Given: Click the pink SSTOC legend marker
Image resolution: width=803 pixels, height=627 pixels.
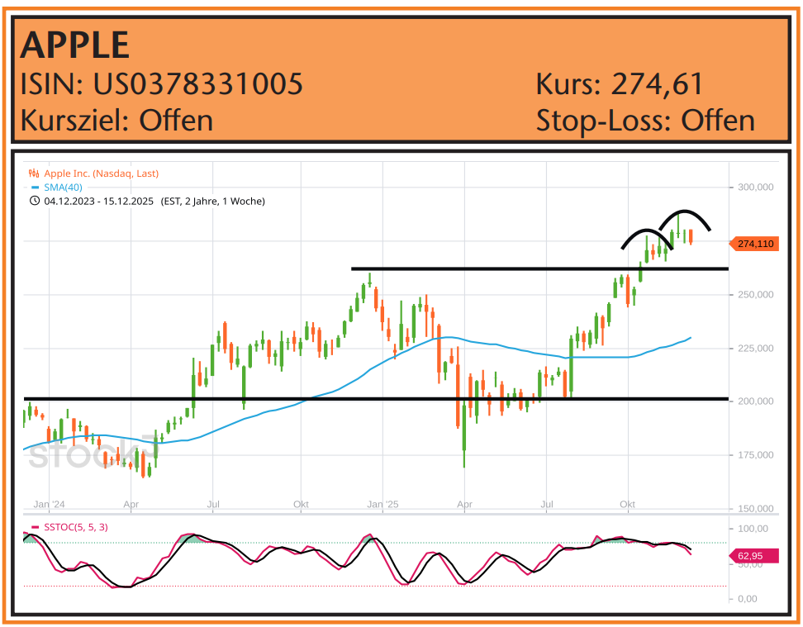Looking at the screenshot, I should pos(34,527).
